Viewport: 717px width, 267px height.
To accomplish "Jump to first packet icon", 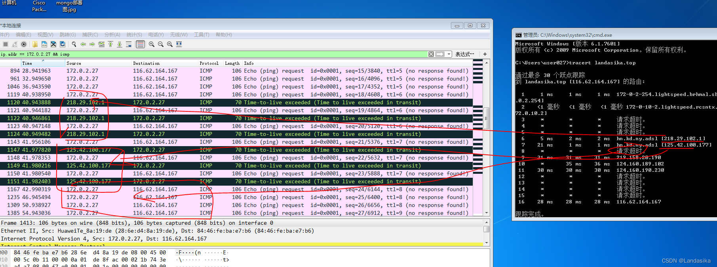I will (x=110, y=44).
